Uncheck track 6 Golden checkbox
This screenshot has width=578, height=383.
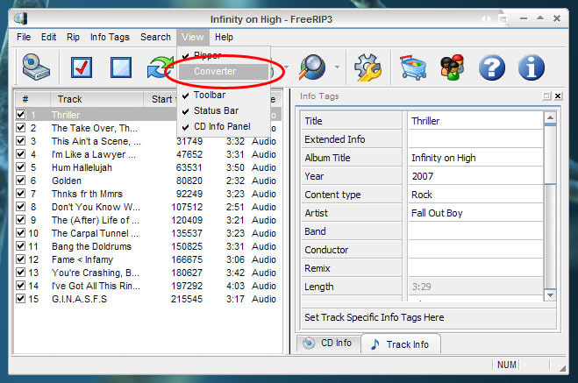coord(21,181)
